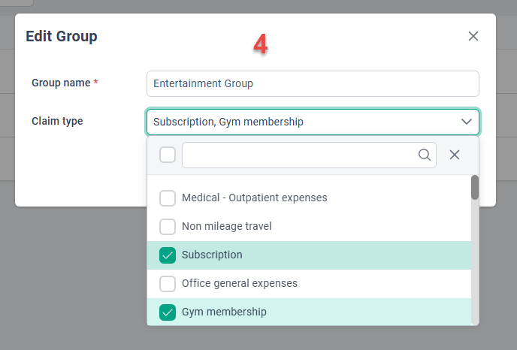Toggle the select-all checkbox beside search
Viewport: 517px width, 350px height.
click(168, 155)
